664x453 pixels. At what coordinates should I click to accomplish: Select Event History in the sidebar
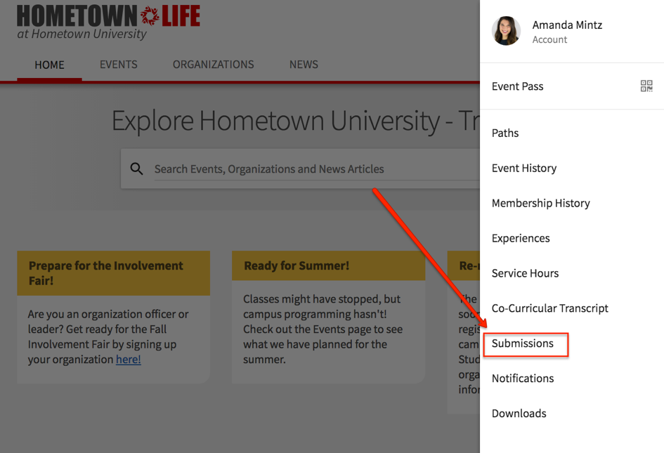click(524, 168)
